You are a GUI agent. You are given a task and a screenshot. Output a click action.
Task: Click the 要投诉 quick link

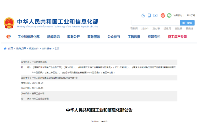pos(189,29)
